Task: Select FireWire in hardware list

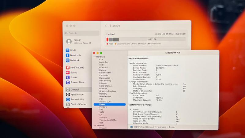Action: (103, 88)
